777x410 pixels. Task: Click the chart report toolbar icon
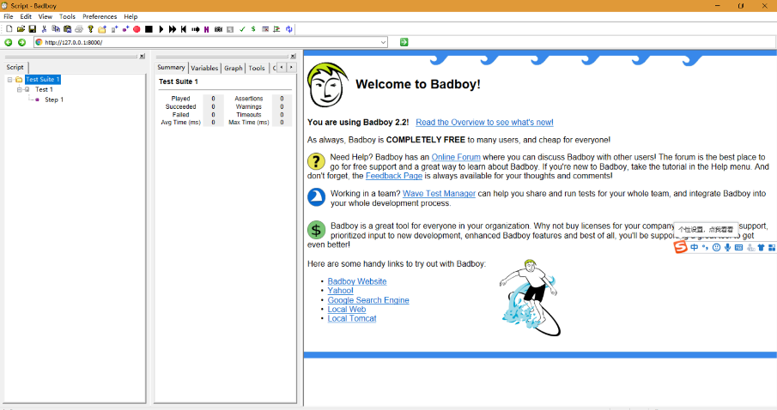276,29
